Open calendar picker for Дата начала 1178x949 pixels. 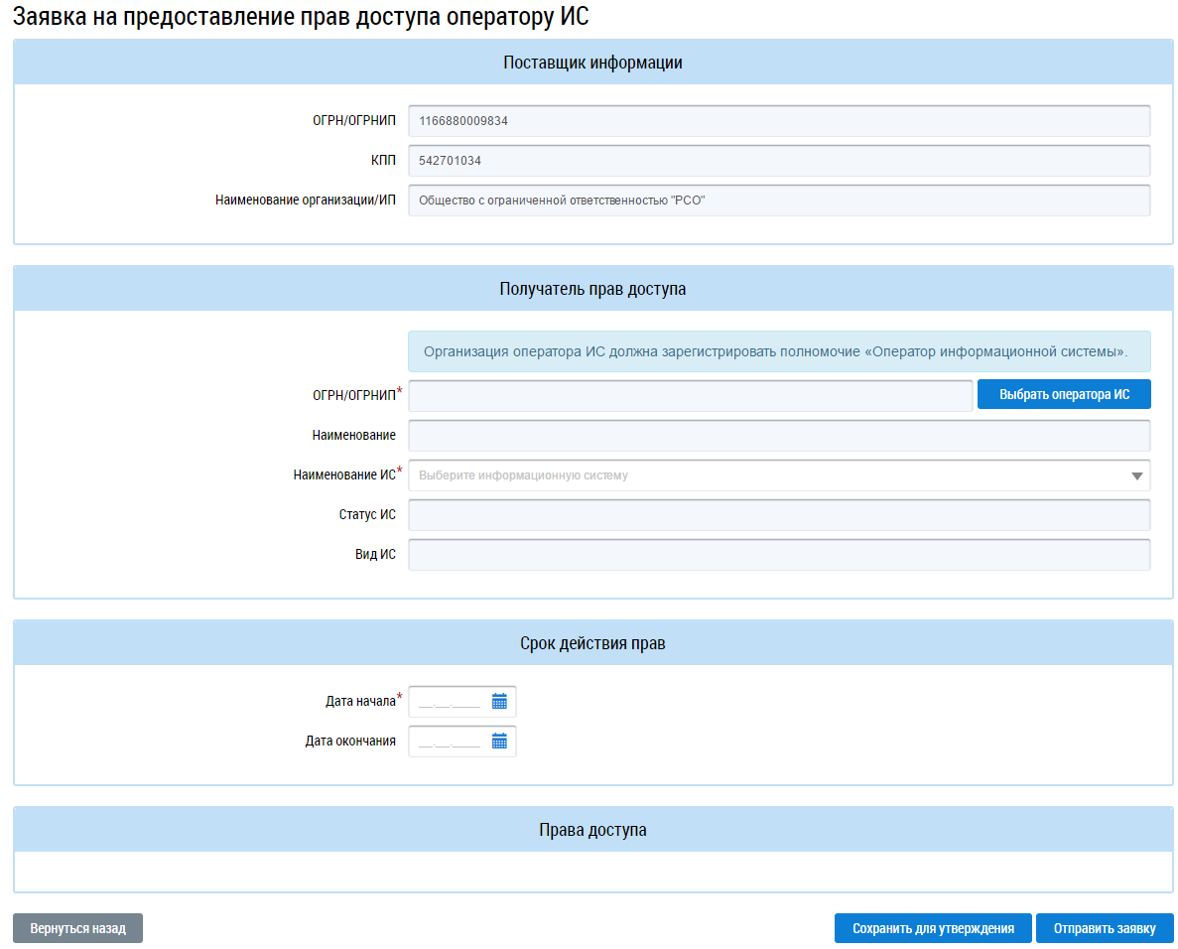tap(499, 702)
